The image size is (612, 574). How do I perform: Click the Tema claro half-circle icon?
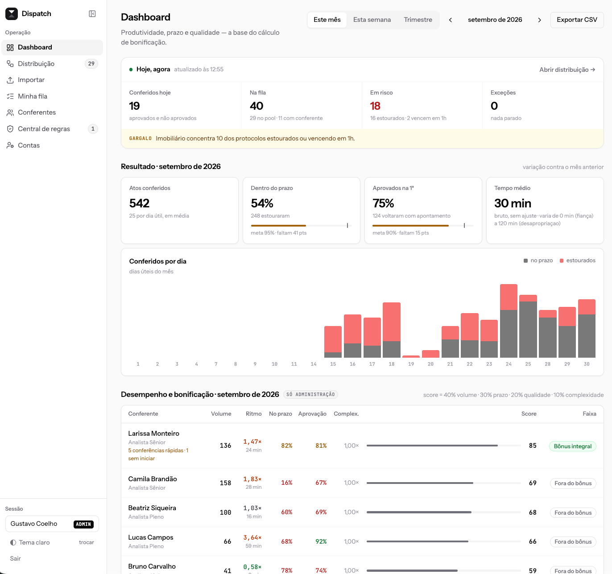tap(13, 542)
